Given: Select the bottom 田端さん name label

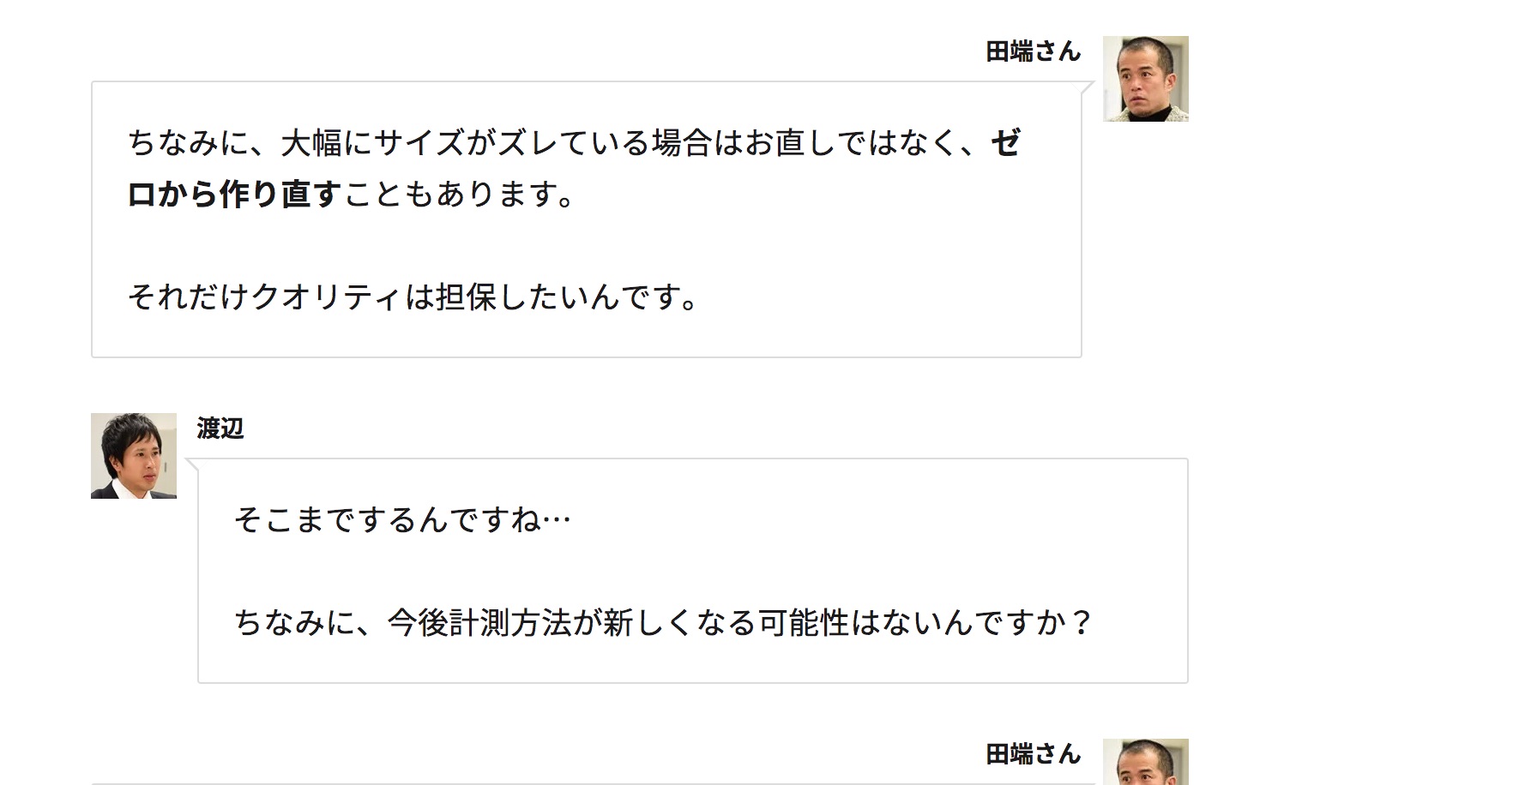Looking at the screenshot, I should click(1033, 754).
